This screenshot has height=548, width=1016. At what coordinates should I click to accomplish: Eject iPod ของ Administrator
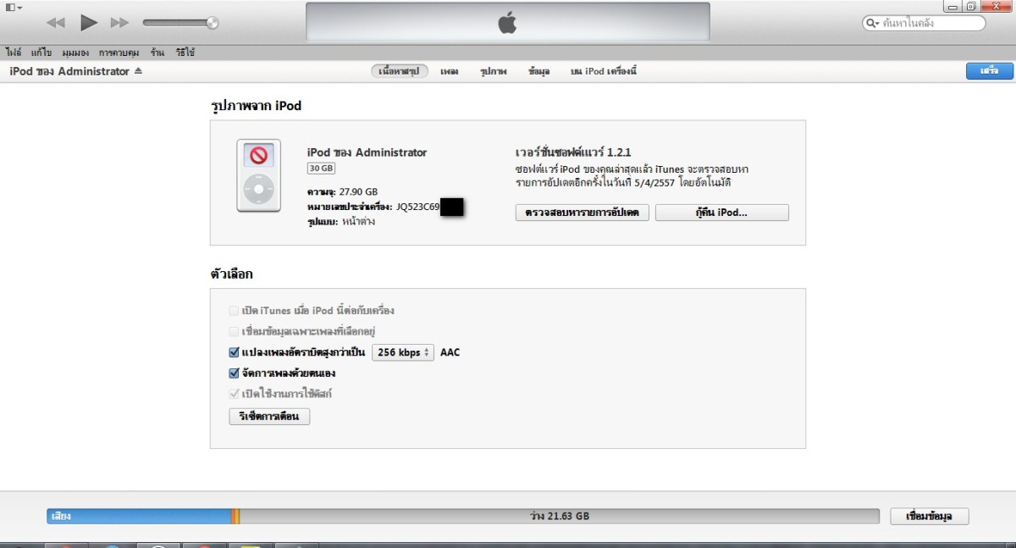click(138, 71)
